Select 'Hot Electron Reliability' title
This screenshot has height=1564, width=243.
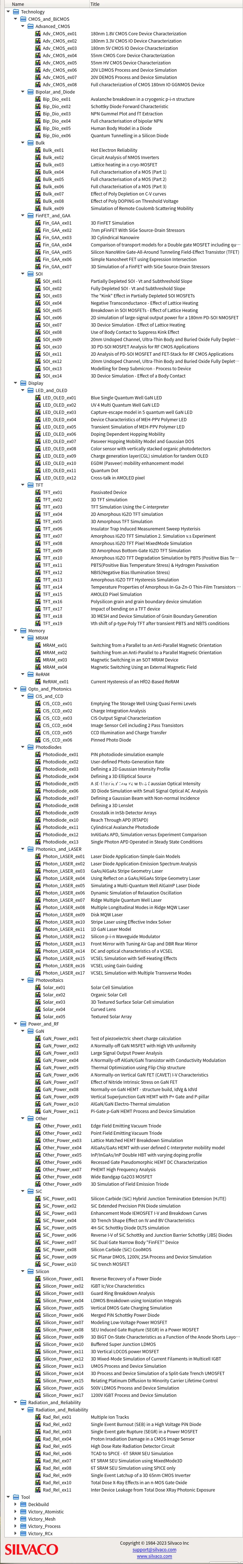point(114,151)
